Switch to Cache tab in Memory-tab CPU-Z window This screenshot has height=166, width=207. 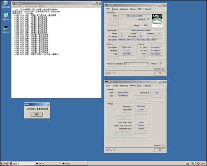pyautogui.click(x=115, y=86)
